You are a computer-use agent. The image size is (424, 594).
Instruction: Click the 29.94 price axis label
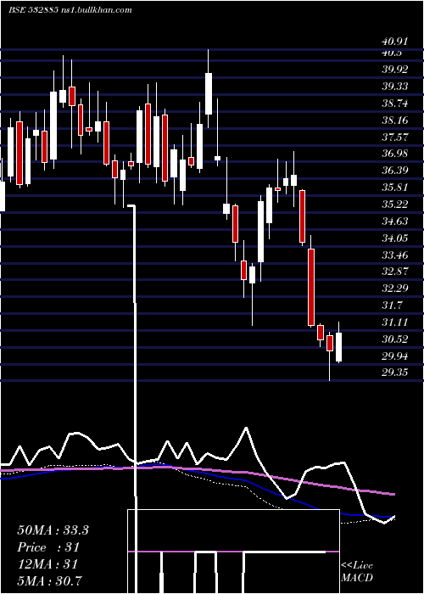click(395, 356)
